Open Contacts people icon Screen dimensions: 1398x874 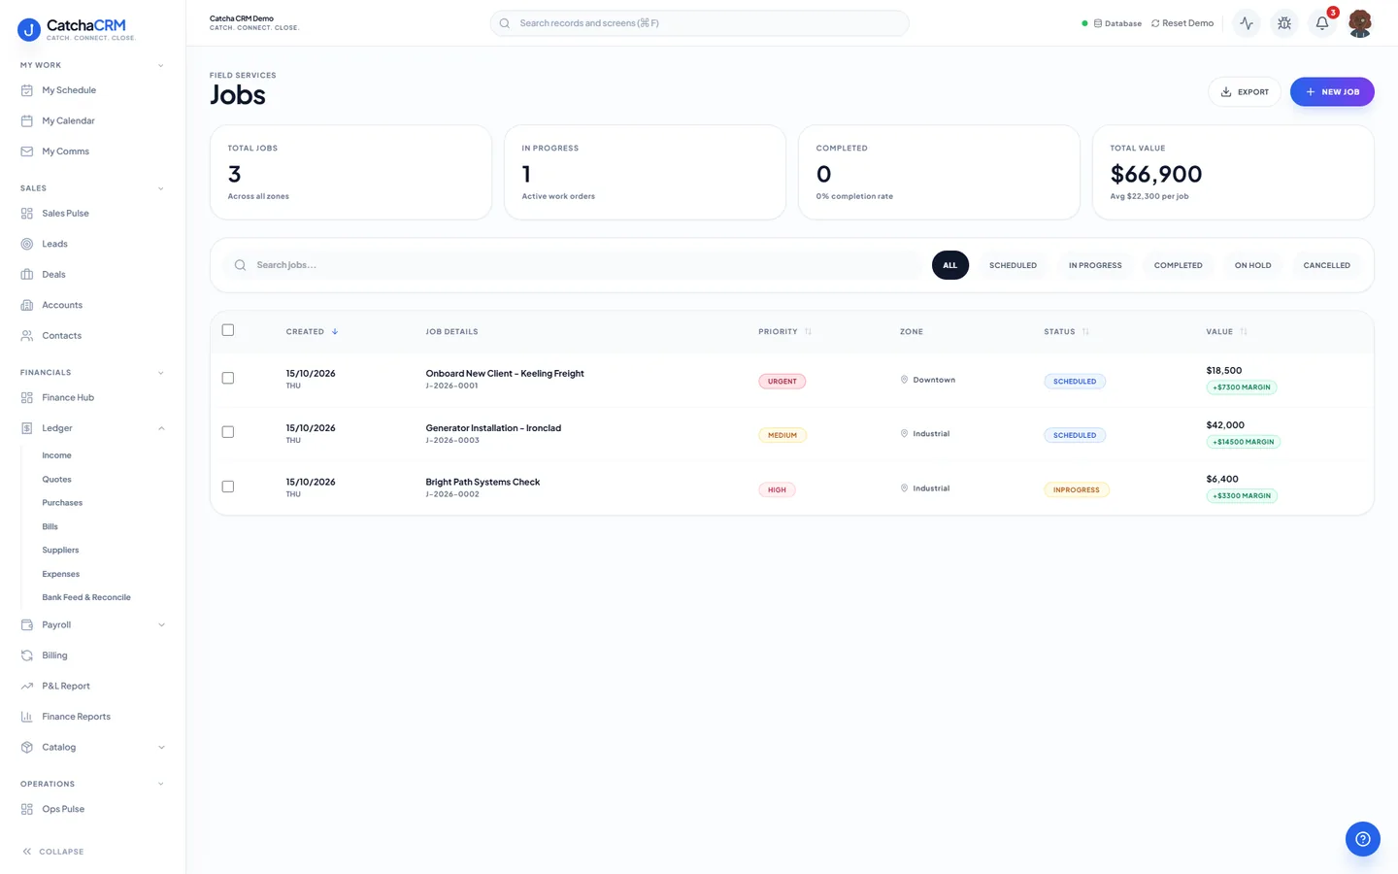coord(27,336)
